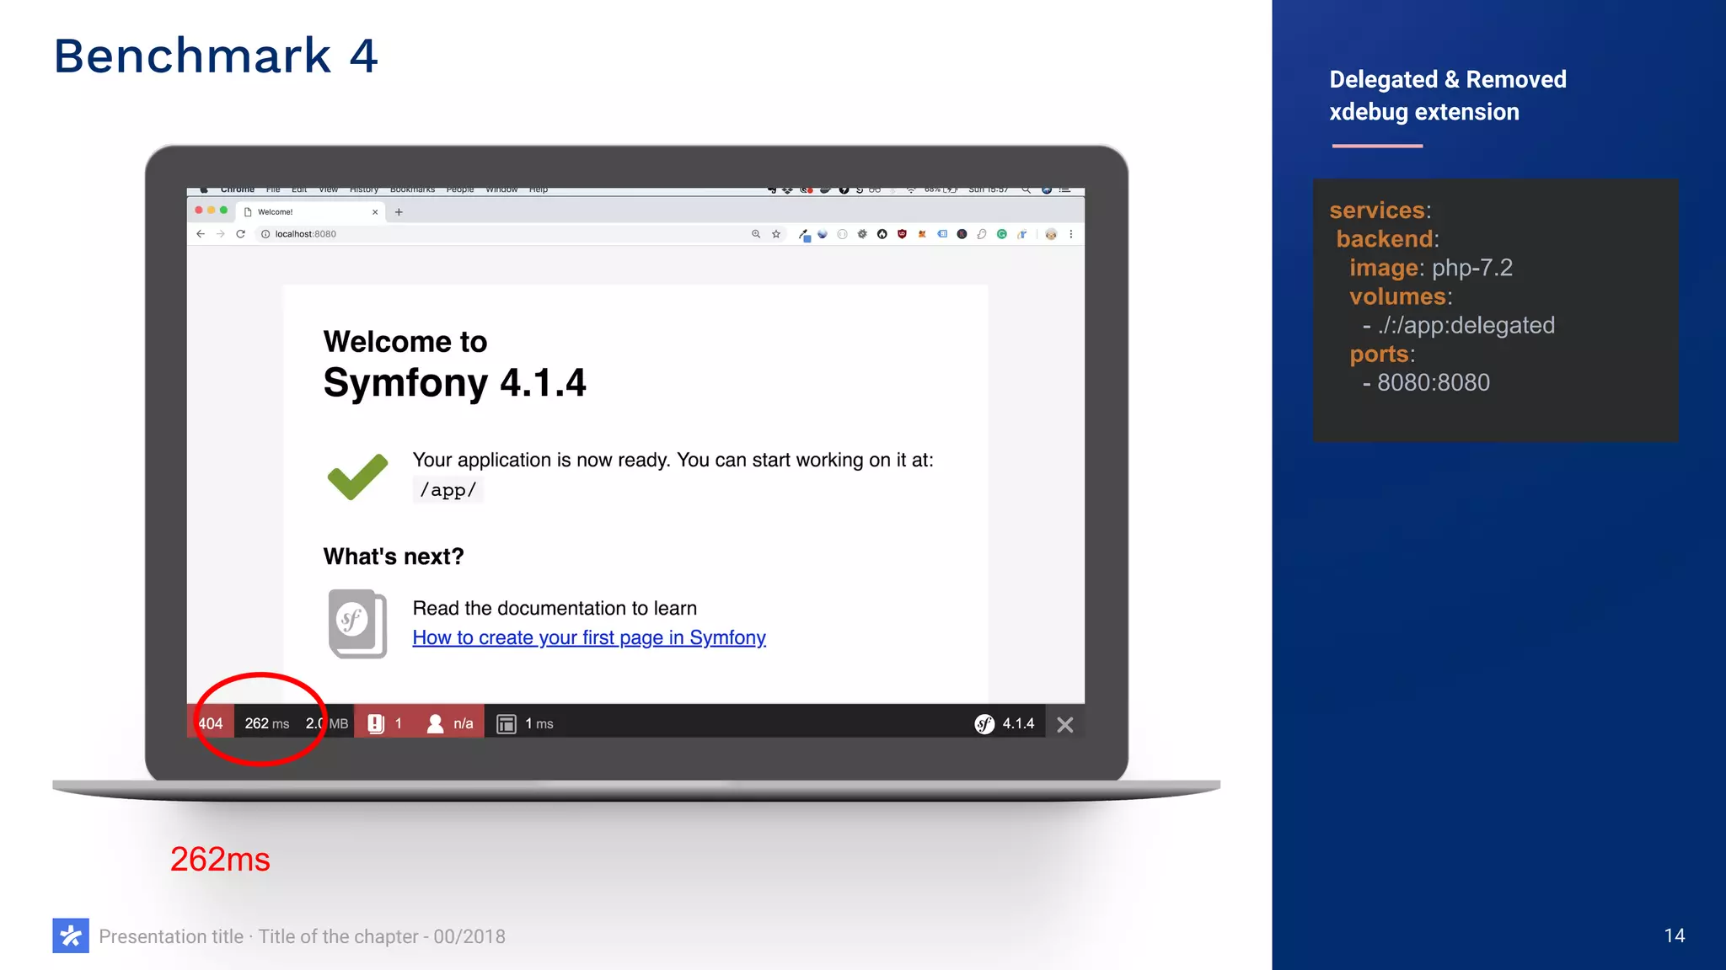Open the 404 status profiler panel
Image resolution: width=1726 pixels, height=970 pixels.
211,723
